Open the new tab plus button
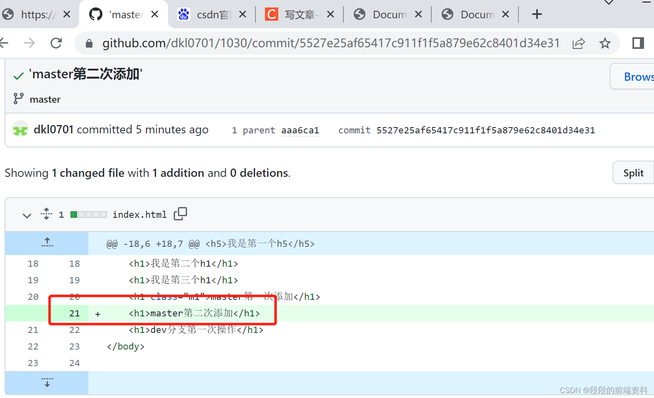This screenshot has width=654, height=398. (x=537, y=14)
